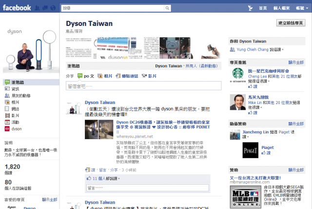The height and width of the screenshot is (209, 312).
Task: Like the first post via 讚 link
Action: point(93,170)
